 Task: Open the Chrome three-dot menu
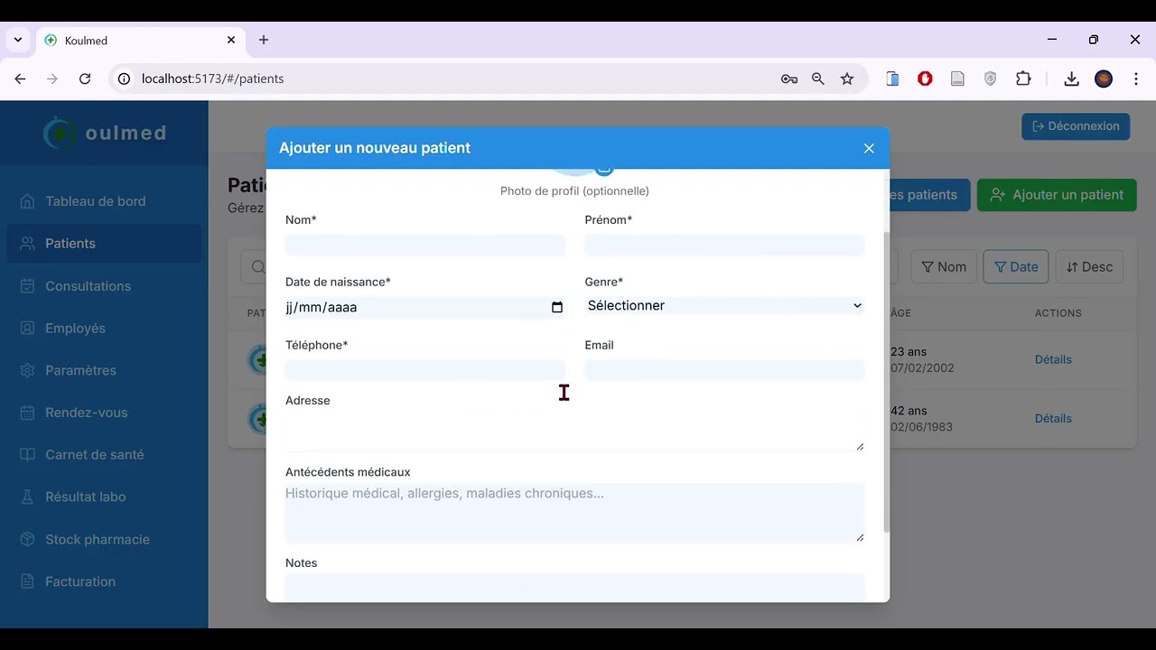[1136, 79]
